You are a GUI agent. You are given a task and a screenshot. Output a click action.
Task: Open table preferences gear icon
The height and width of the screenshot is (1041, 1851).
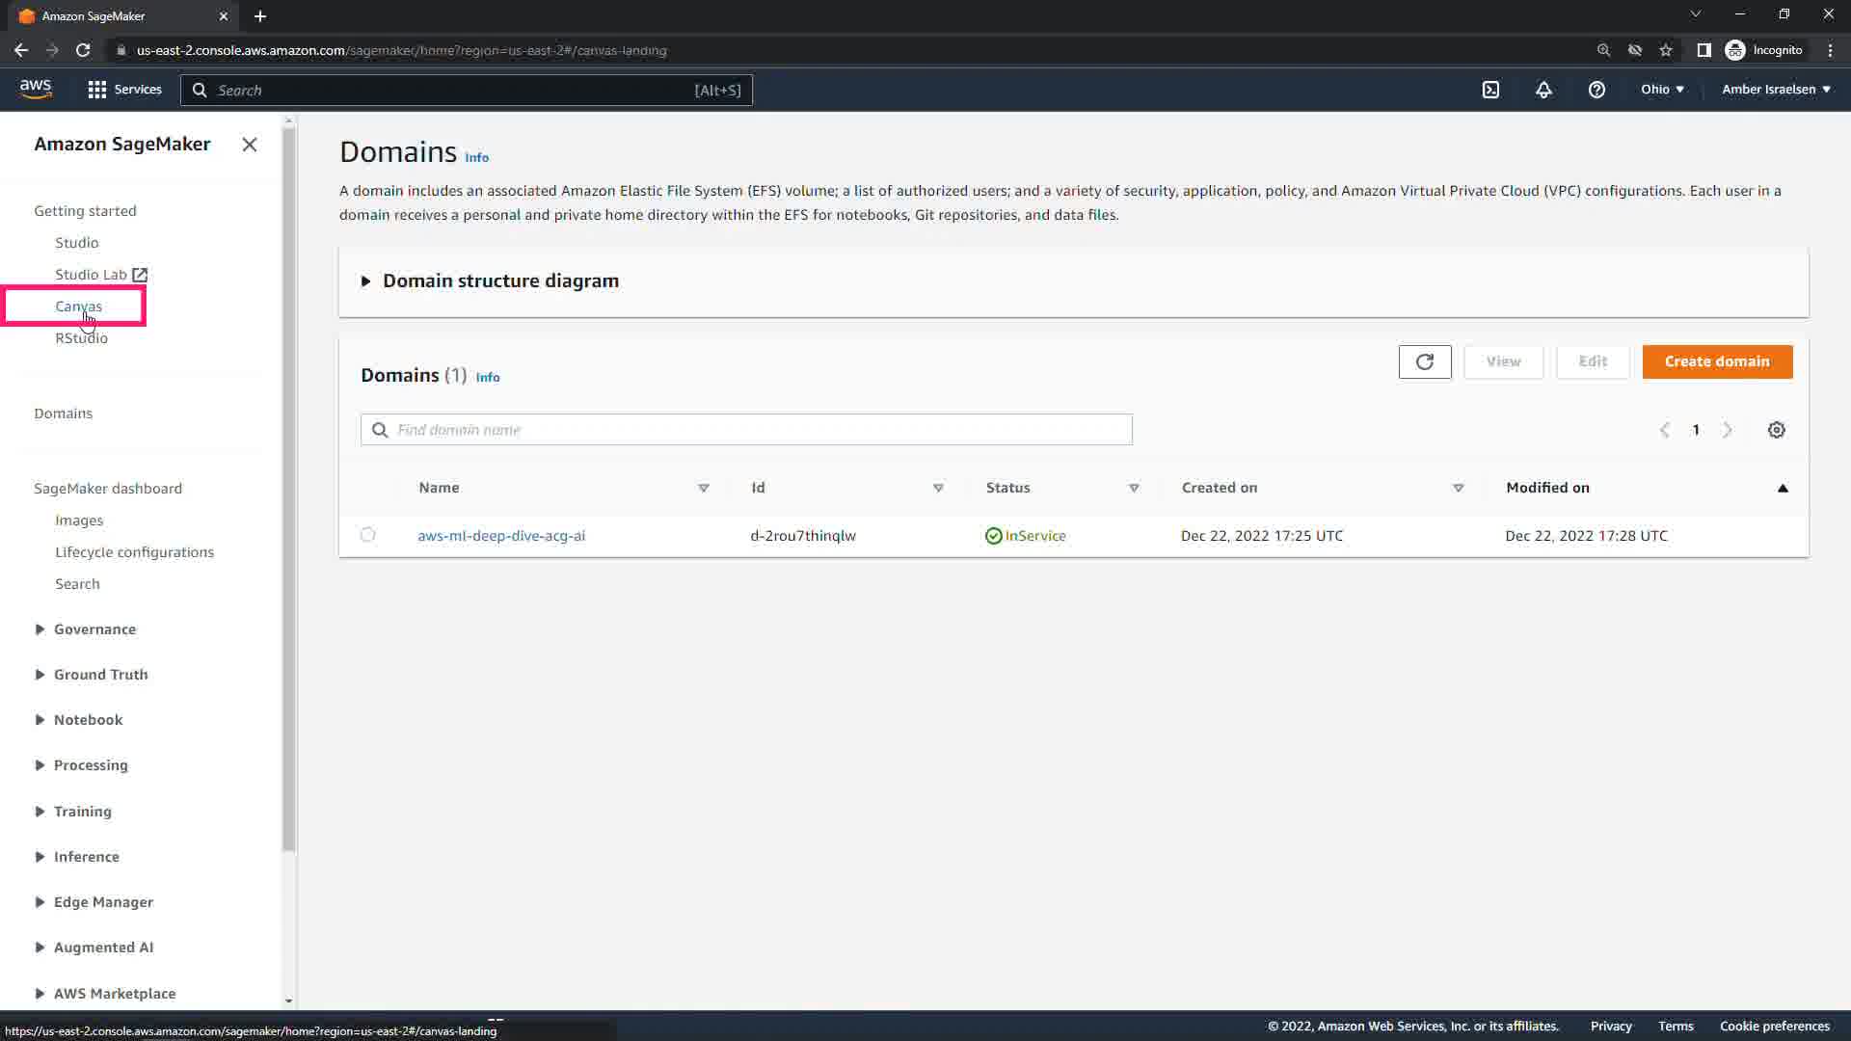coord(1776,430)
